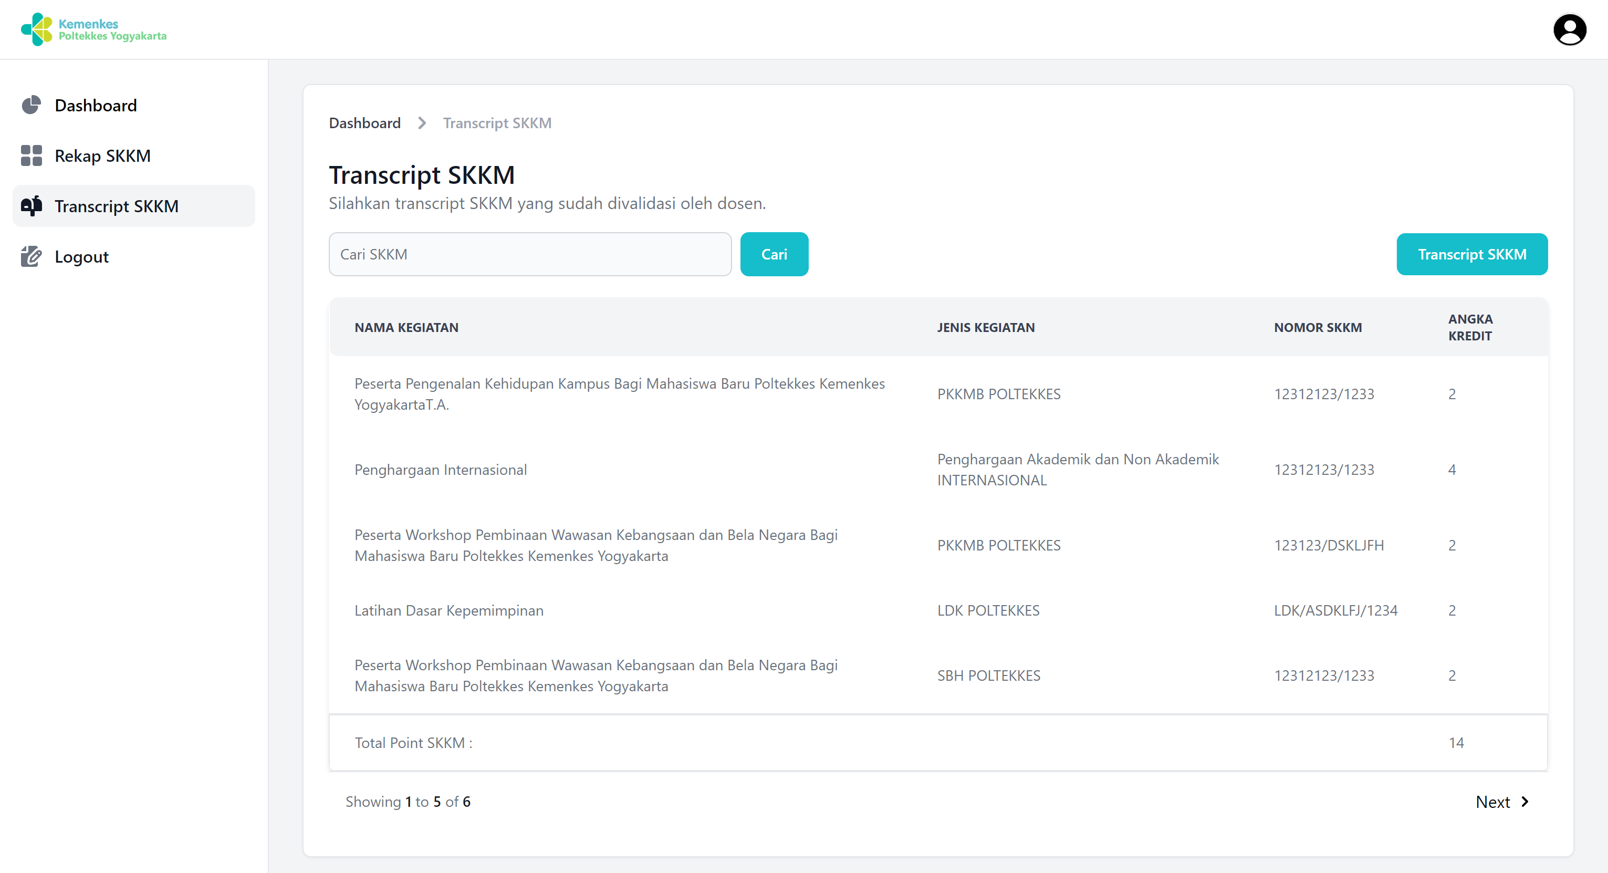The width and height of the screenshot is (1608, 873).
Task: Click the Dashboard pie chart icon
Action: click(x=31, y=105)
